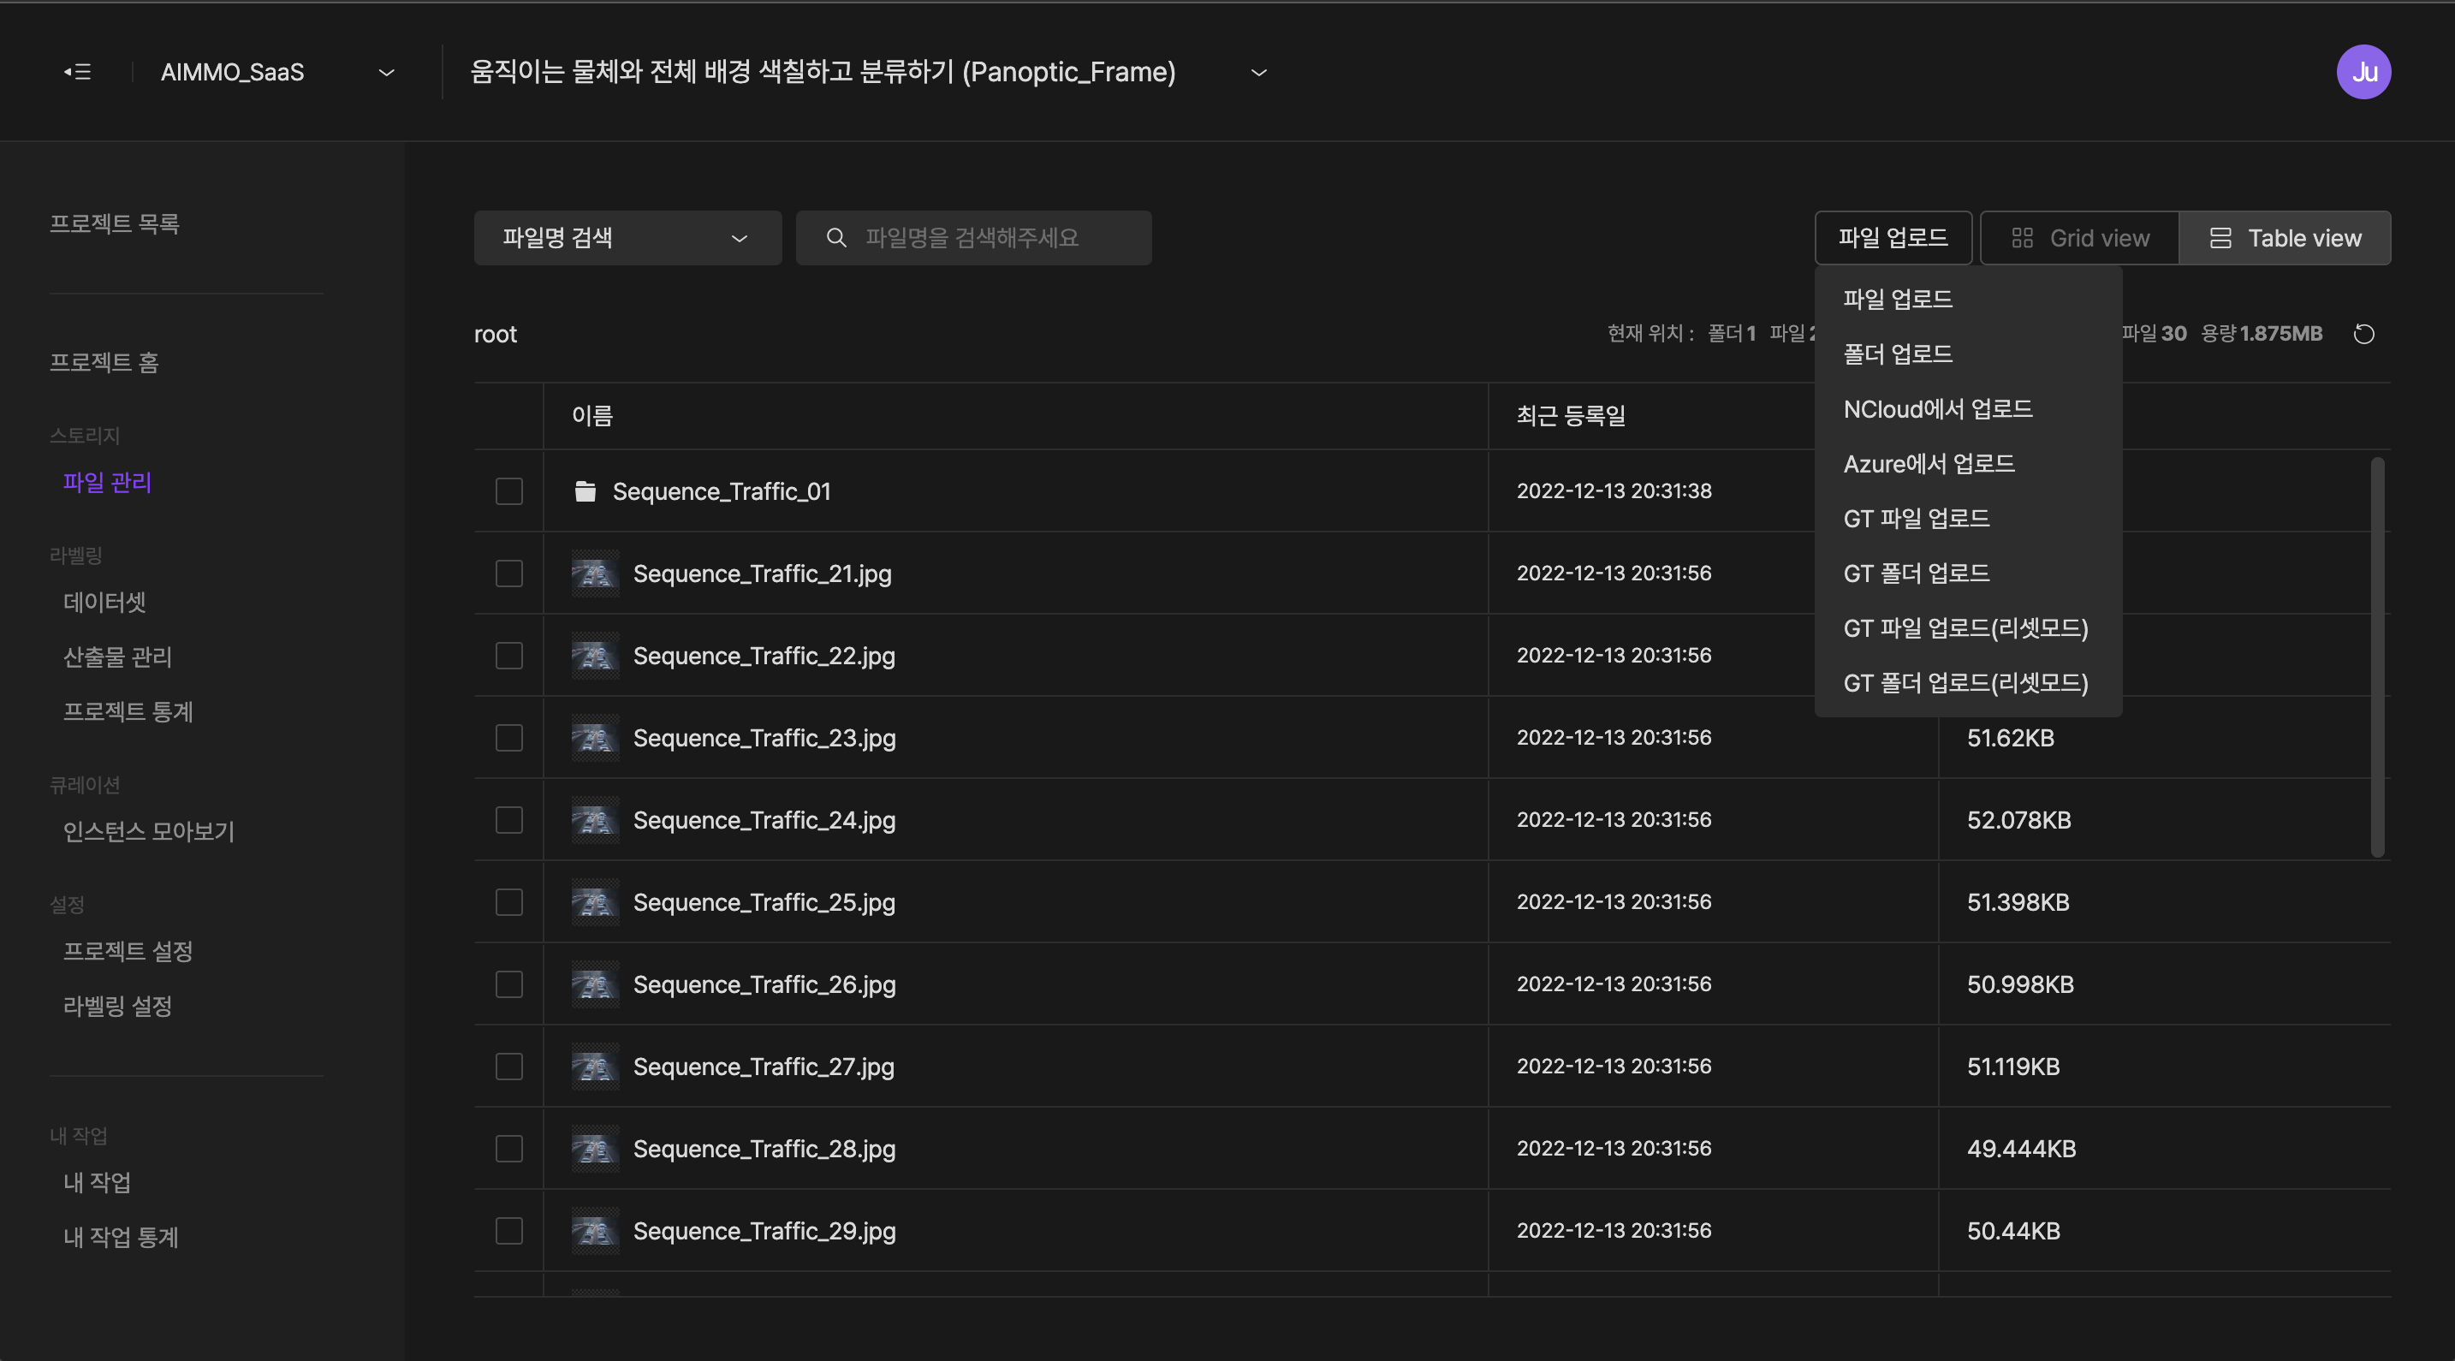The image size is (2455, 1361).
Task: Toggle checkbox for Sequence_Traffic_25.jpg
Action: [x=508, y=901]
